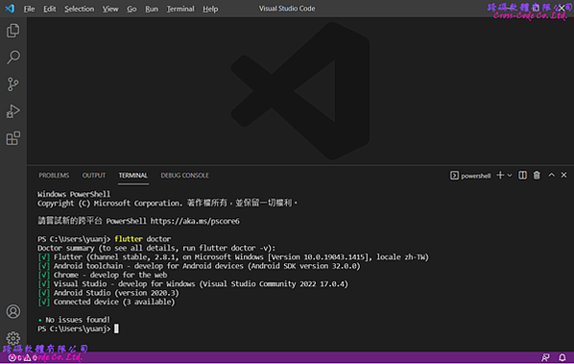The image size is (574, 364).
Task: Click the 'Android Studio (version 2020.3)' line
Action: 108,293
